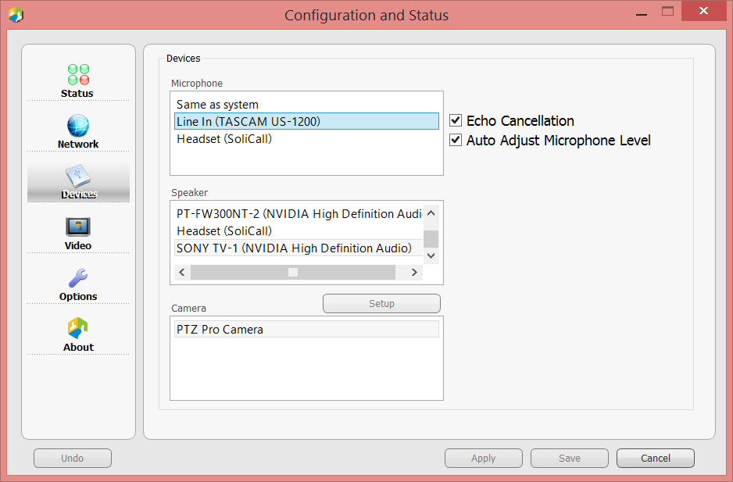This screenshot has height=482, width=733.
Task: Disable Echo Cancellation checkbox
Action: 456,120
